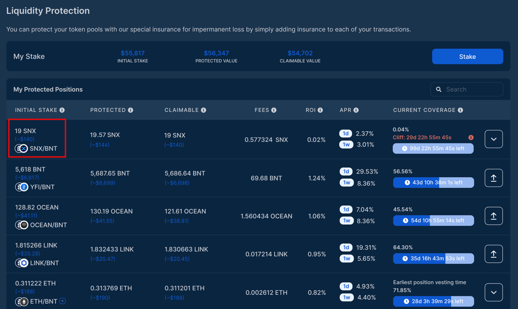Viewport: 518px width, 309px height.
Task: Click 54d 10h 55m 14s left coverage bar
Action: click(x=434, y=221)
